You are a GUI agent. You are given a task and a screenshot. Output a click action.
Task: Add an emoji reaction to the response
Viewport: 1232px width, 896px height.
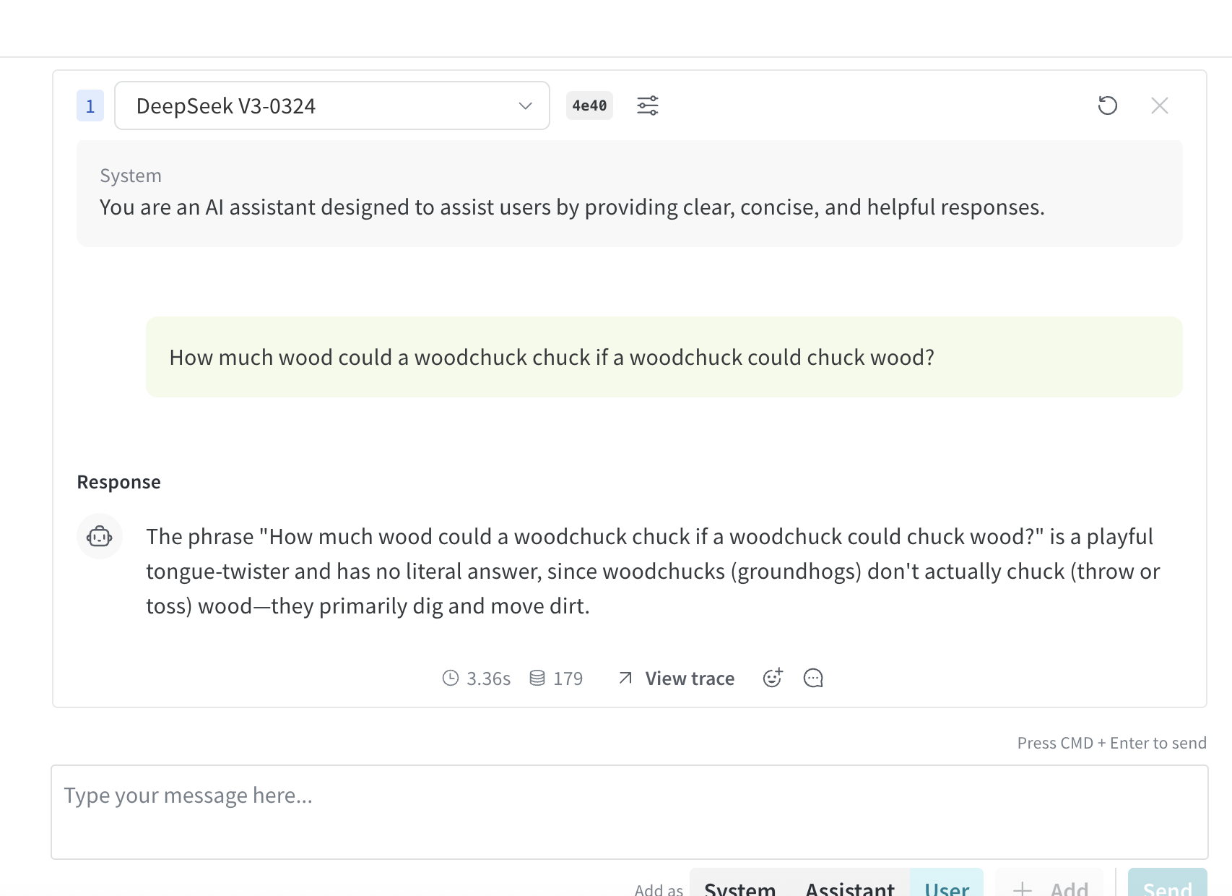point(773,678)
